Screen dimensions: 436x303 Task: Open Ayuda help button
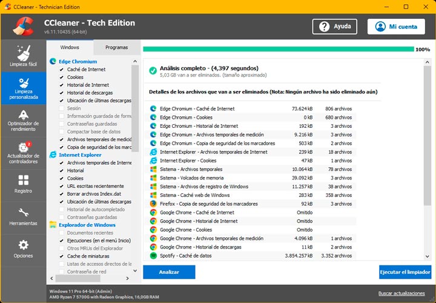coord(335,27)
